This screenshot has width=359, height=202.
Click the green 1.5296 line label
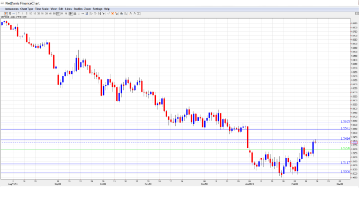pyautogui.click(x=345, y=148)
